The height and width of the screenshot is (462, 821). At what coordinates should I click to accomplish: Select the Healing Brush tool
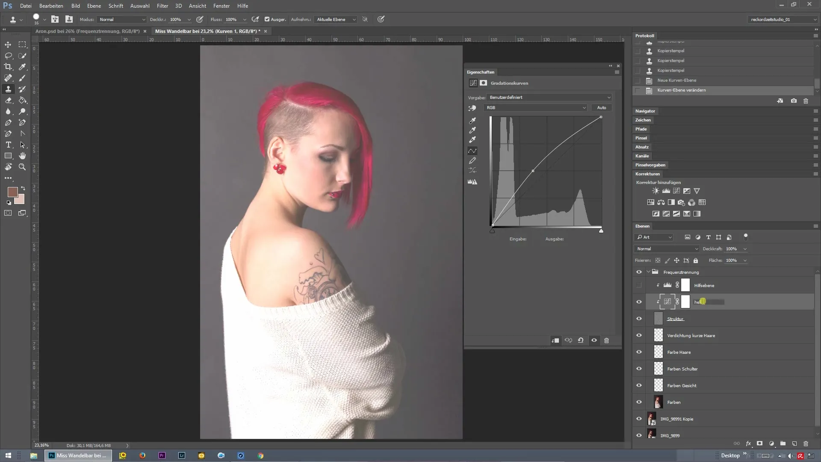pyautogui.click(x=8, y=78)
